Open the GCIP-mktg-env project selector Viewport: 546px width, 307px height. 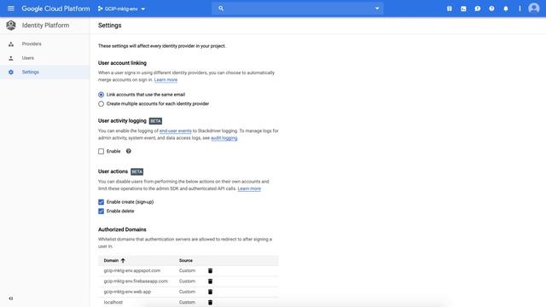point(121,9)
